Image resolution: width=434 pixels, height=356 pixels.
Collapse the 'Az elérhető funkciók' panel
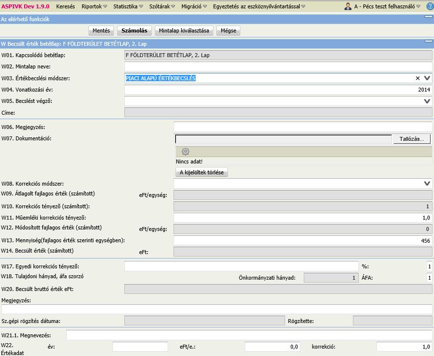pos(429,17)
